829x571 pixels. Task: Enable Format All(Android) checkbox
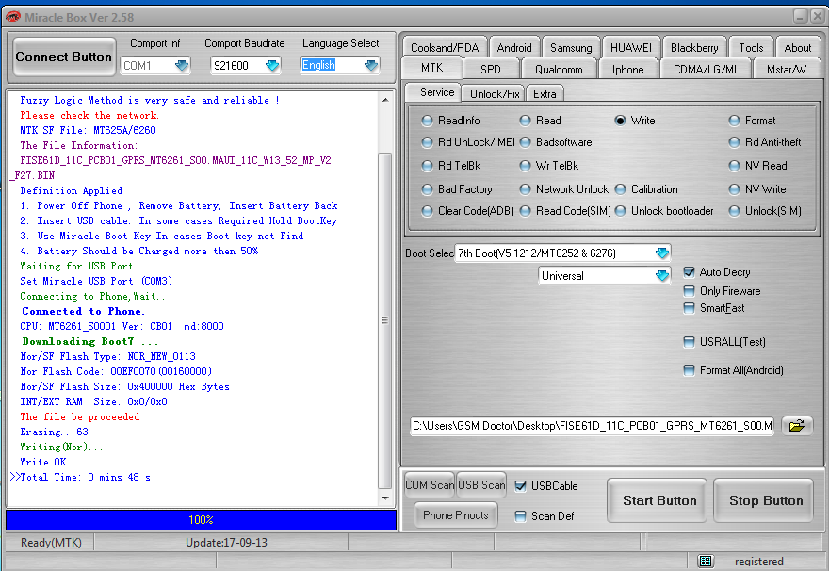[689, 370]
